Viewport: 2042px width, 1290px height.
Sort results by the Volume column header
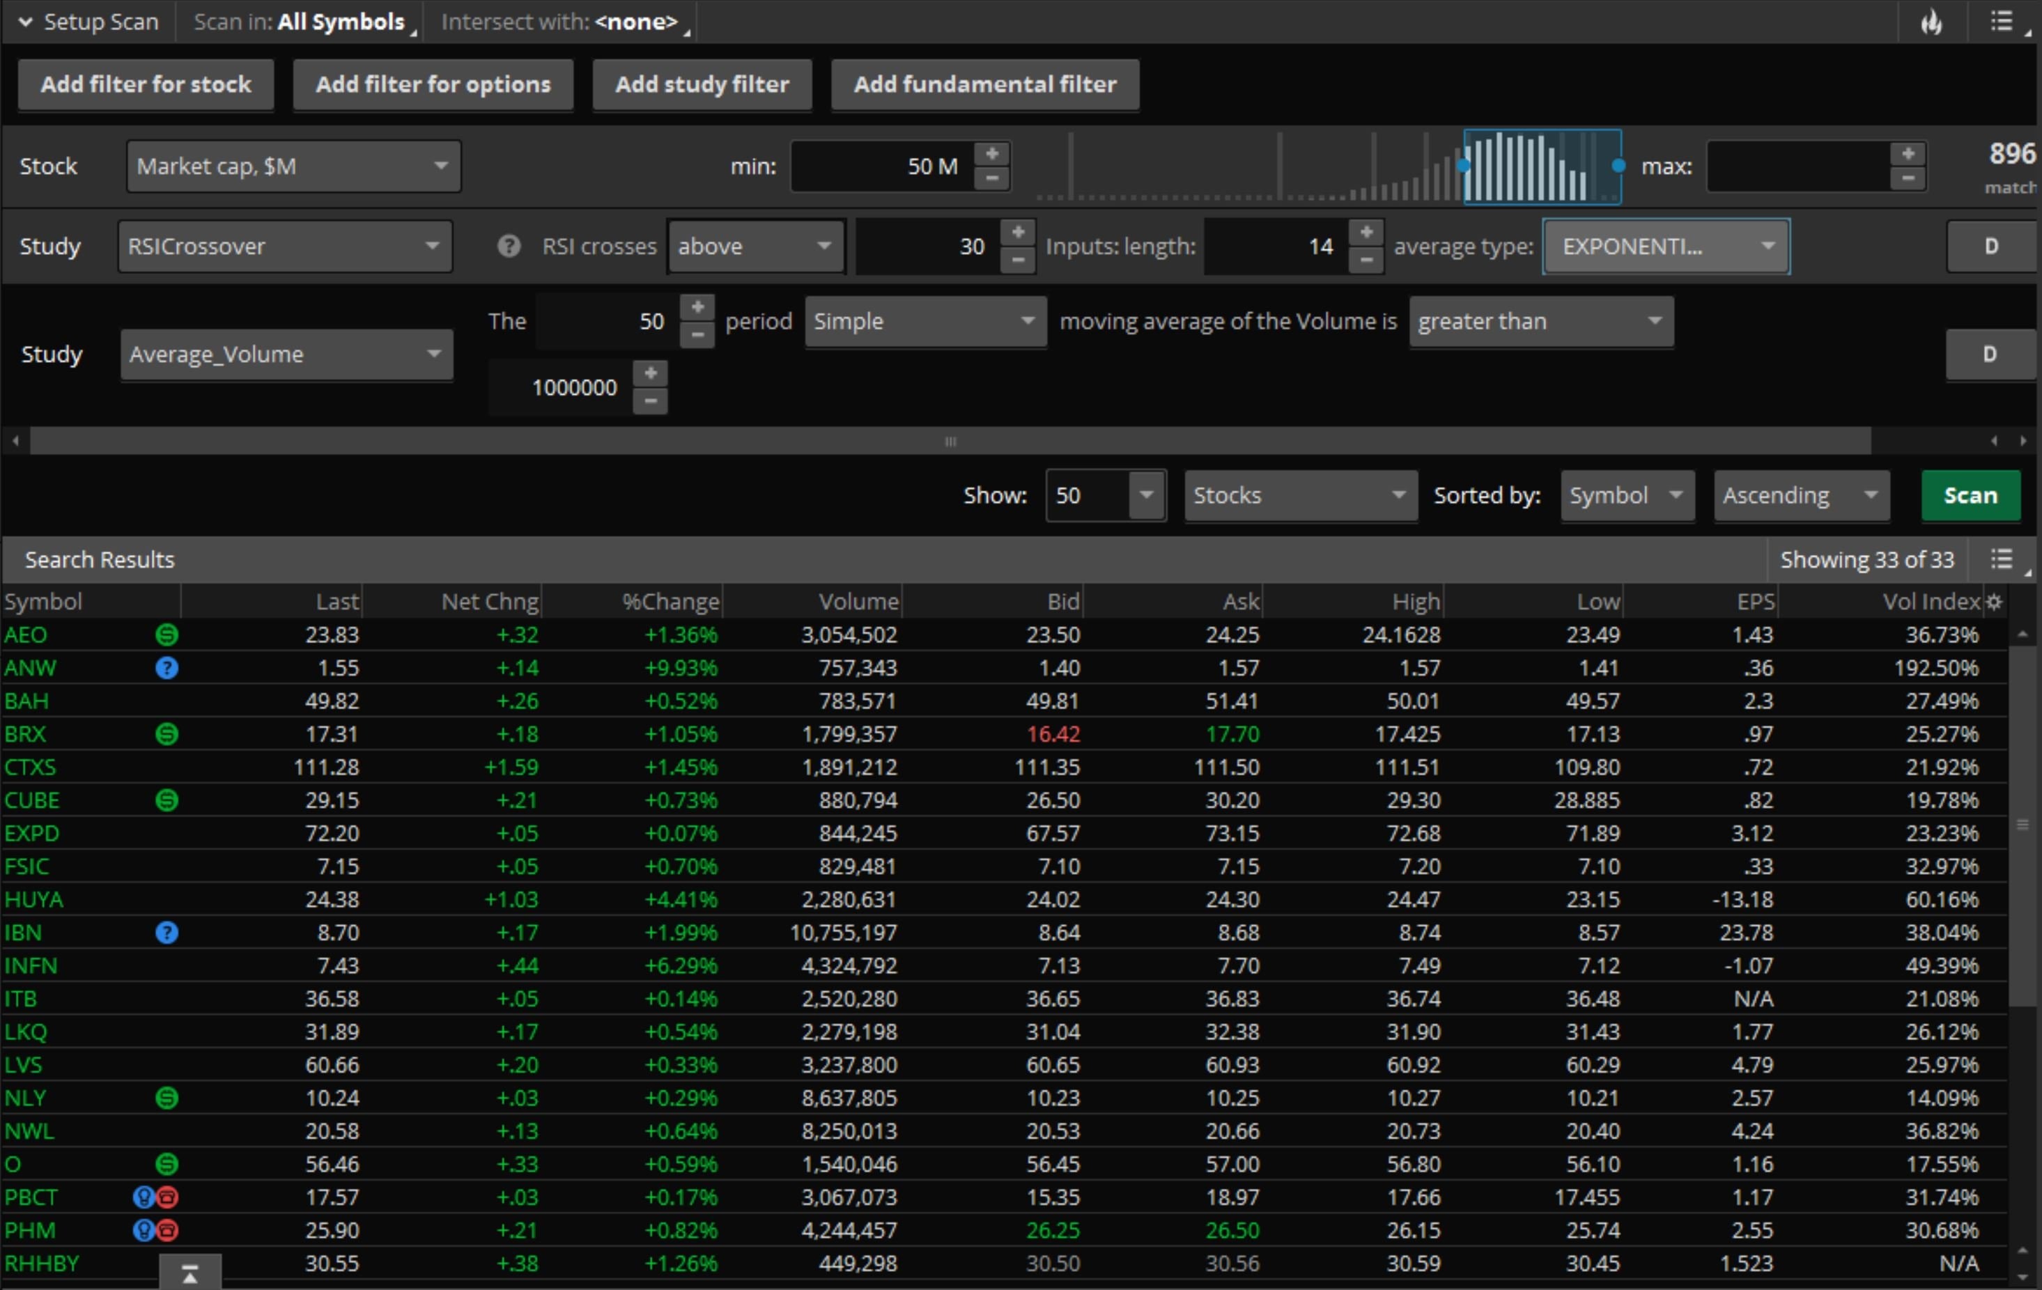(812, 602)
